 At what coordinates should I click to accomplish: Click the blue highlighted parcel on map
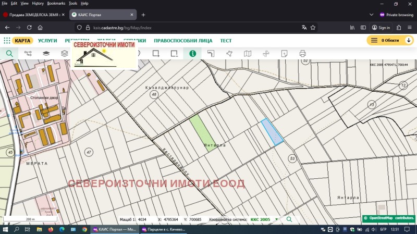pyautogui.click(x=272, y=131)
